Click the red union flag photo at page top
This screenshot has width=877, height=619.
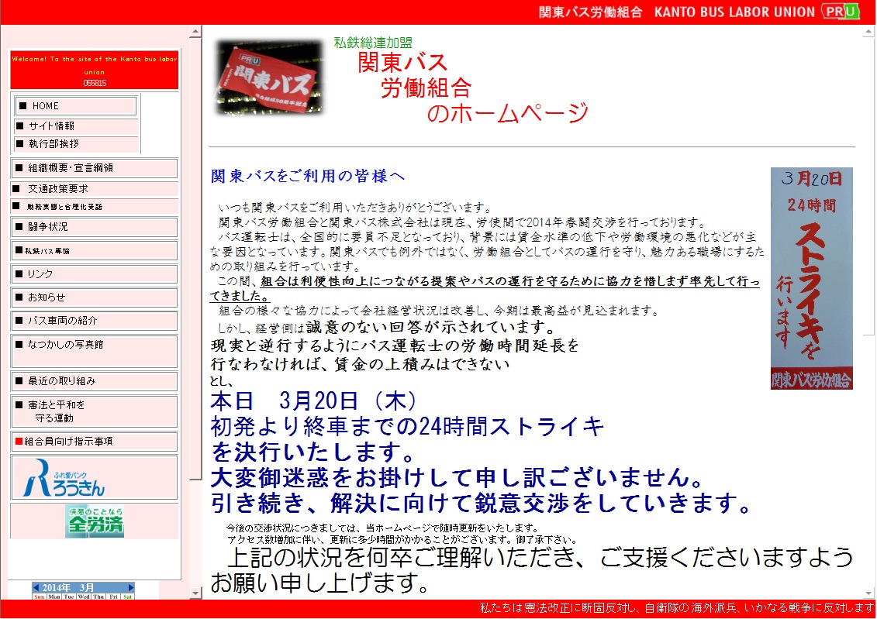[x=268, y=81]
